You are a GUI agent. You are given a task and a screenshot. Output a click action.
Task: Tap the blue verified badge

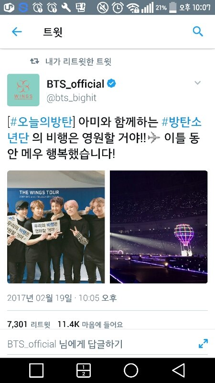(x=112, y=84)
